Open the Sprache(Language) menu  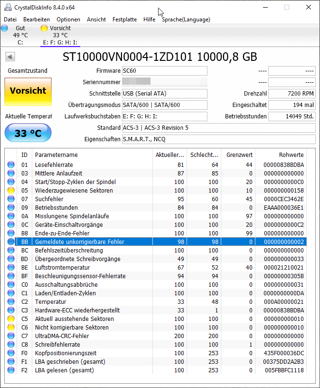(x=186, y=19)
